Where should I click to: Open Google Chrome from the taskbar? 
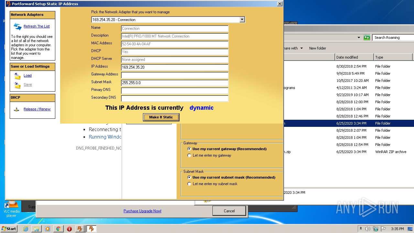click(58, 229)
